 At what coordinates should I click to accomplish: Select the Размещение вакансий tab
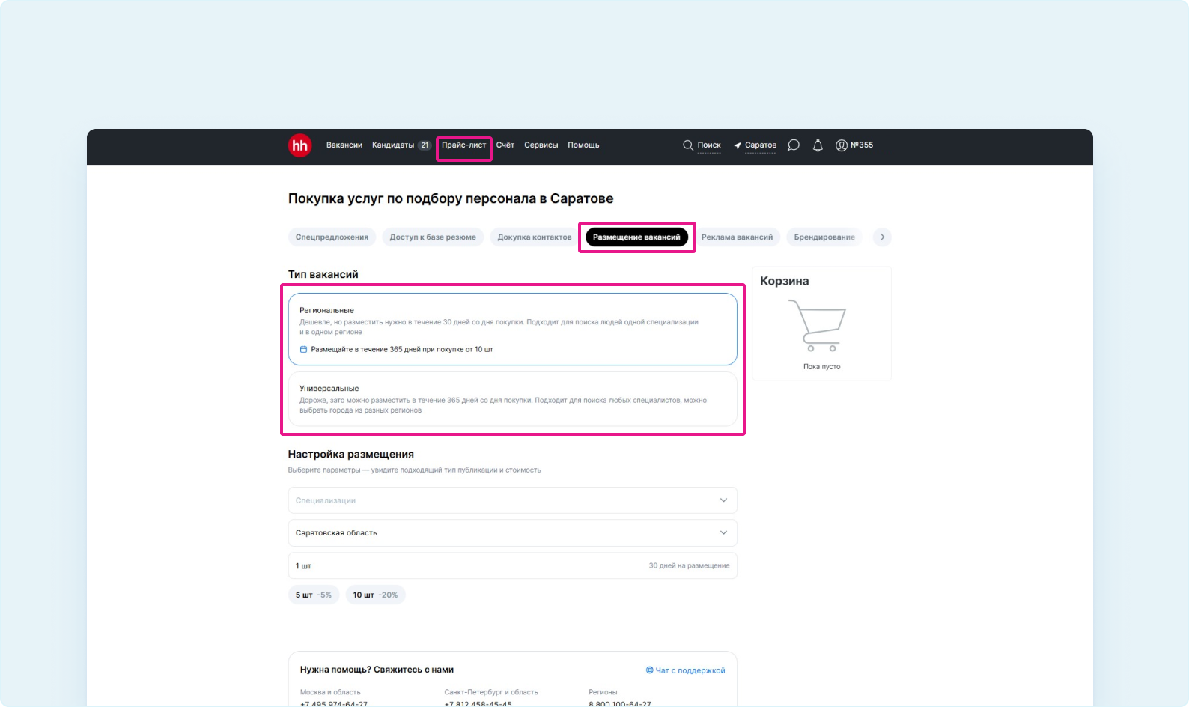click(636, 237)
